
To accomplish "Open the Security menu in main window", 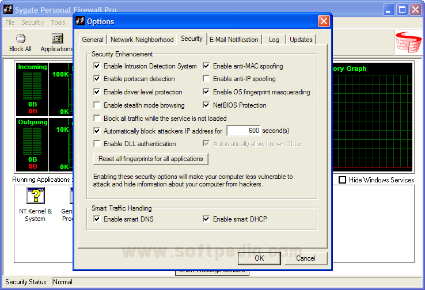I will (32, 22).
